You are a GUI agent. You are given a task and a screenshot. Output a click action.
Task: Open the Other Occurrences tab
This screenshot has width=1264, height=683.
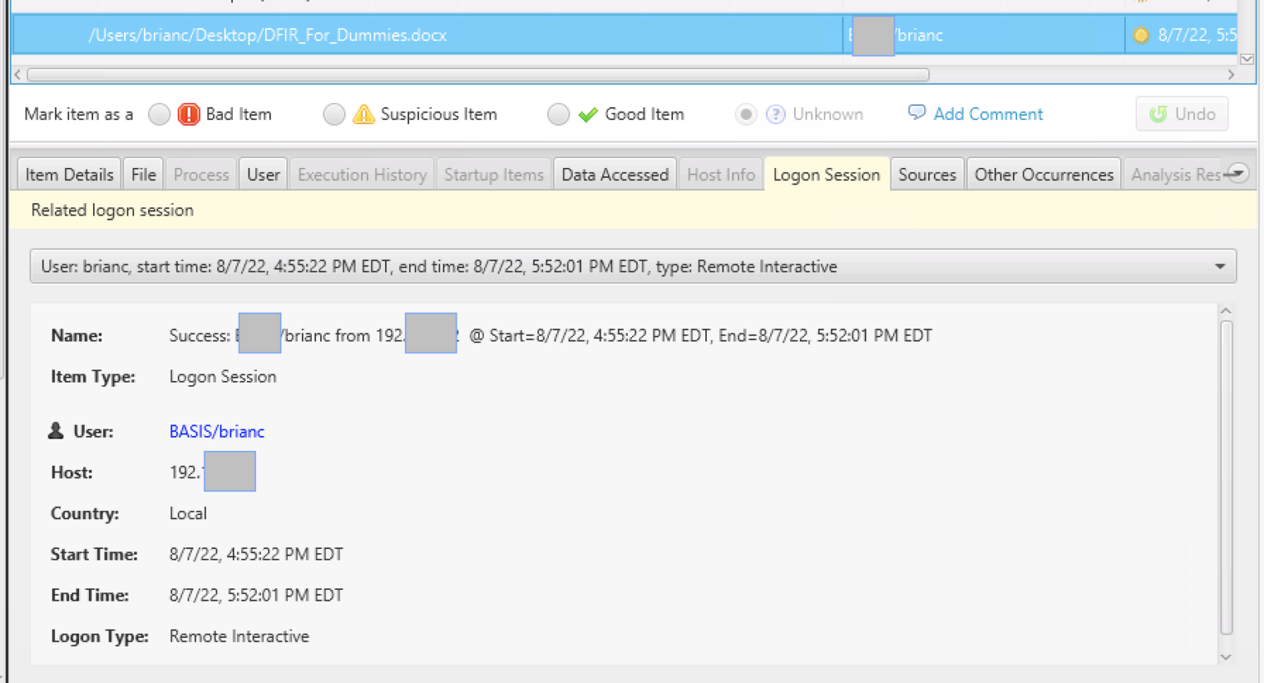[1043, 174]
